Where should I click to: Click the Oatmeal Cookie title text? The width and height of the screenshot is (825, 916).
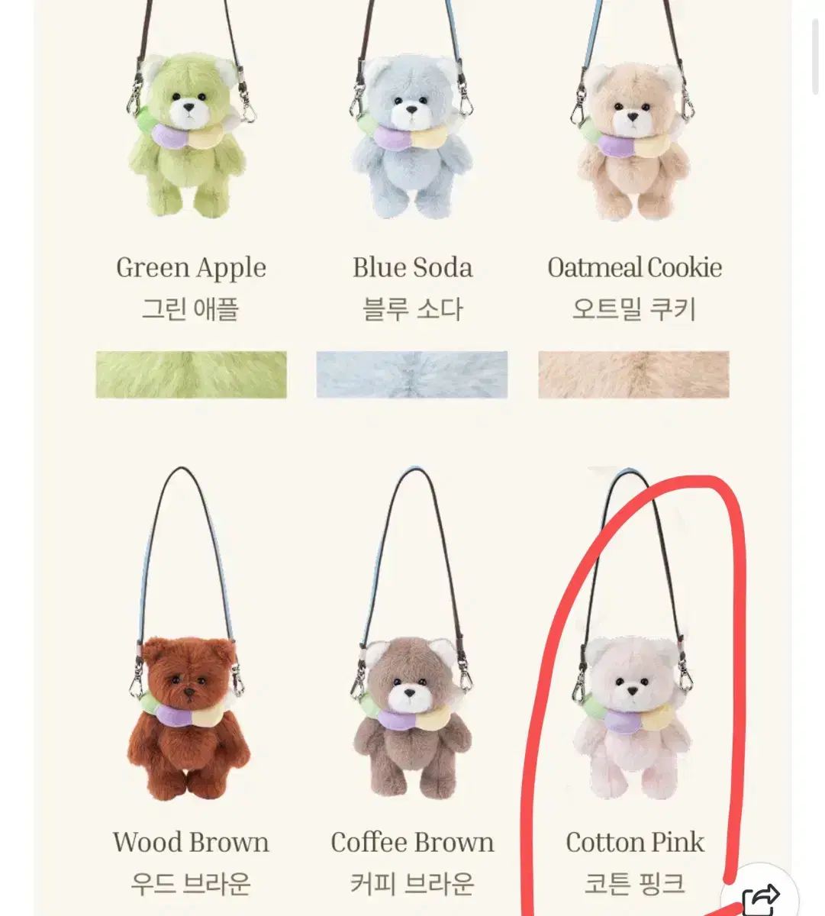tap(634, 267)
